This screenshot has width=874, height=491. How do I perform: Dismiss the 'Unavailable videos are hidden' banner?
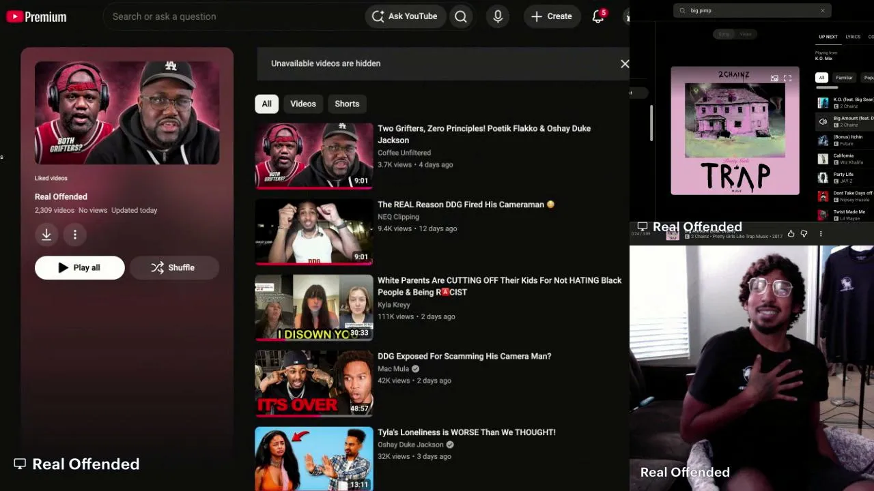pos(624,63)
